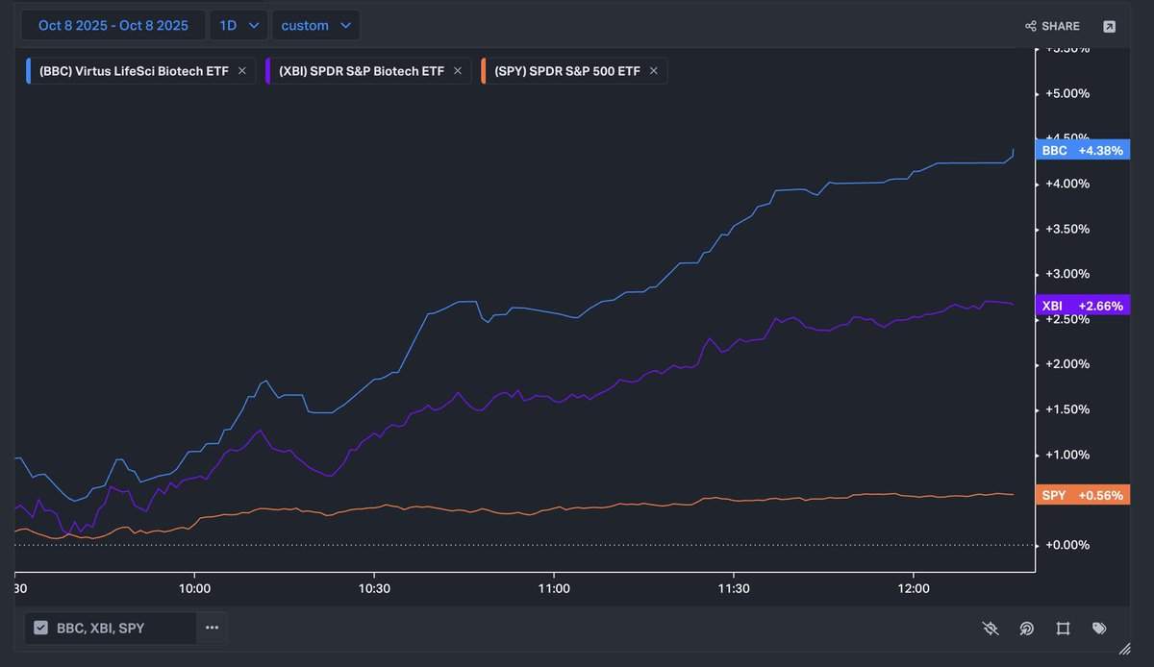Click the 12:00 time axis label
Screen dimensions: 1154x667
(x=914, y=587)
